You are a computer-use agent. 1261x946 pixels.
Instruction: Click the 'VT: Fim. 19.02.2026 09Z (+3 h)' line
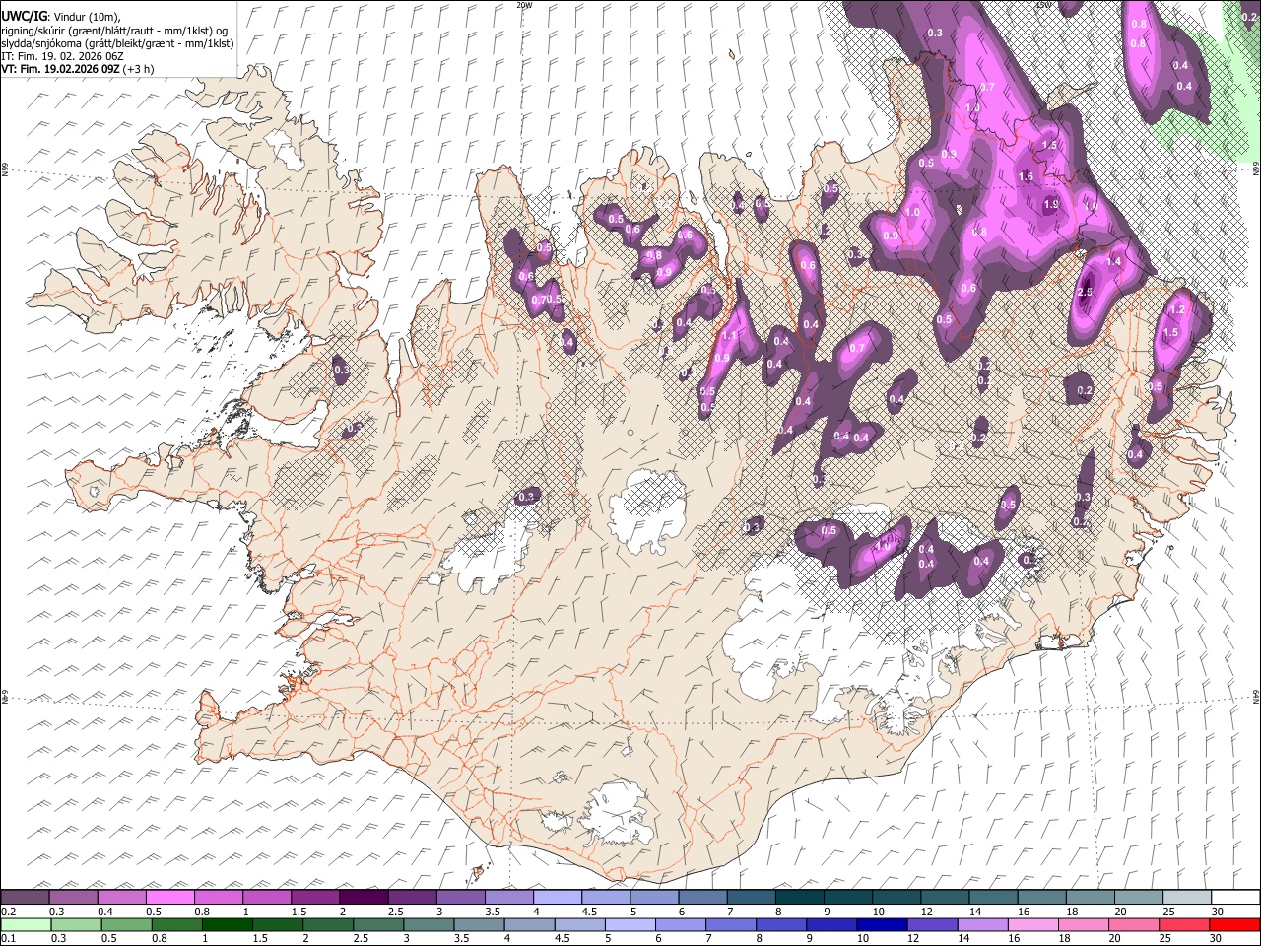[x=78, y=69]
